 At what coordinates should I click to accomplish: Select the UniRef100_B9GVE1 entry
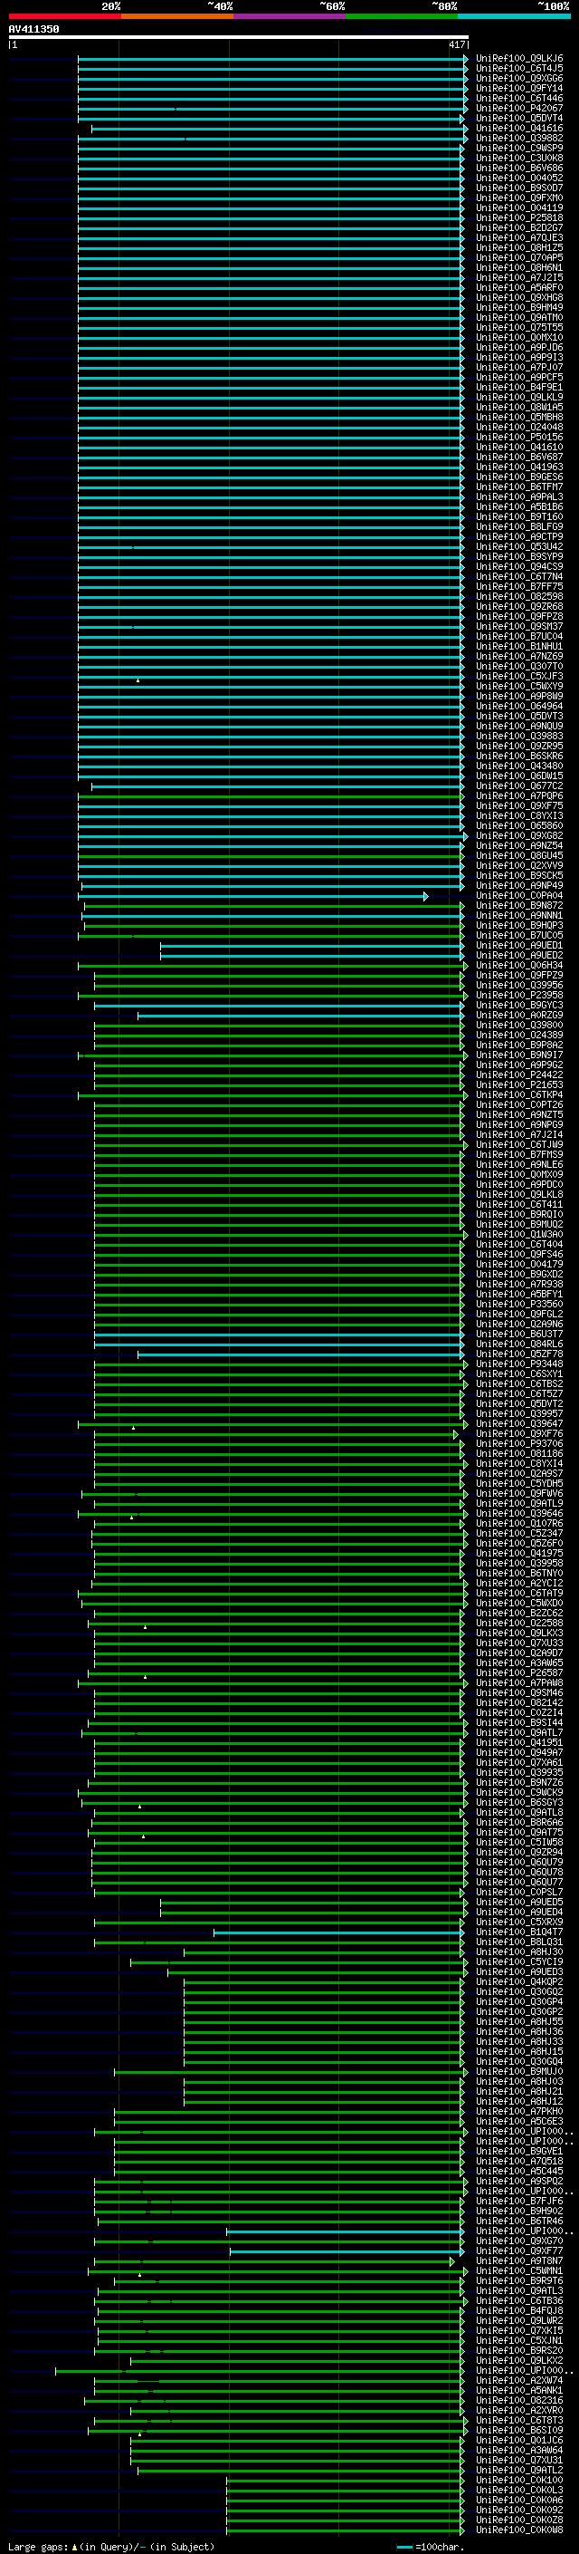(x=519, y=2151)
